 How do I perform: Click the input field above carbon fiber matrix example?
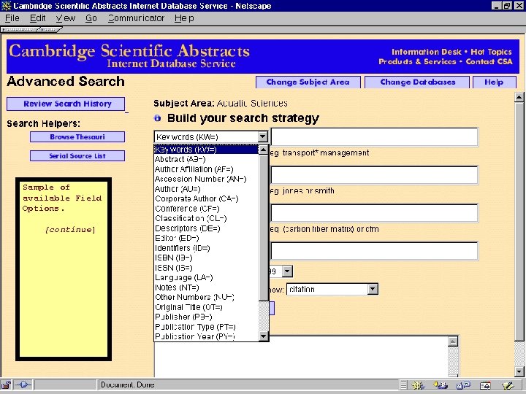[x=374, y=213]
